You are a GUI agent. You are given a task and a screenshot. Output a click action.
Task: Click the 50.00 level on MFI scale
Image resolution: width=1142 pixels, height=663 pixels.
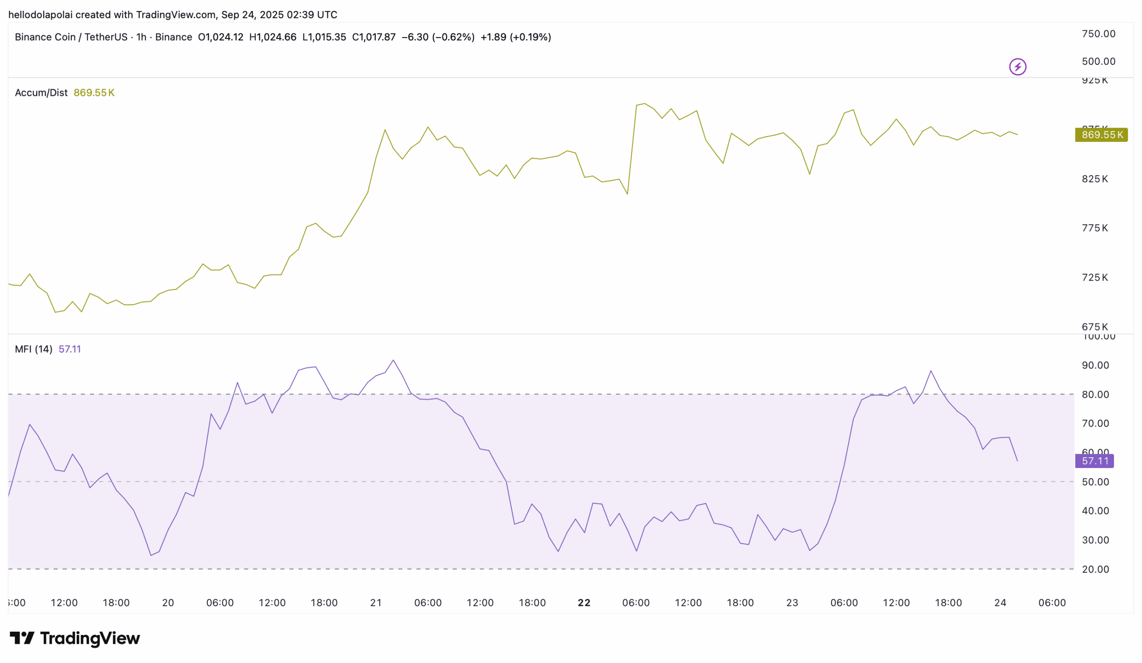click(1095, 482)
